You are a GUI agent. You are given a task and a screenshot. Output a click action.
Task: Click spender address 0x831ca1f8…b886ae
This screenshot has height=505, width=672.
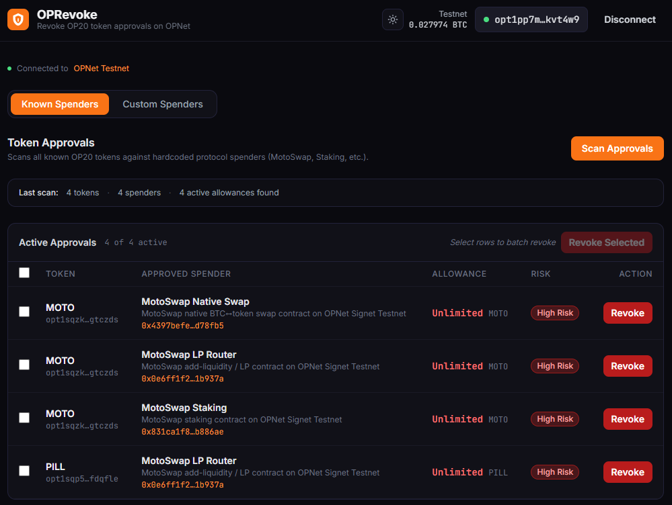[182, 432]
